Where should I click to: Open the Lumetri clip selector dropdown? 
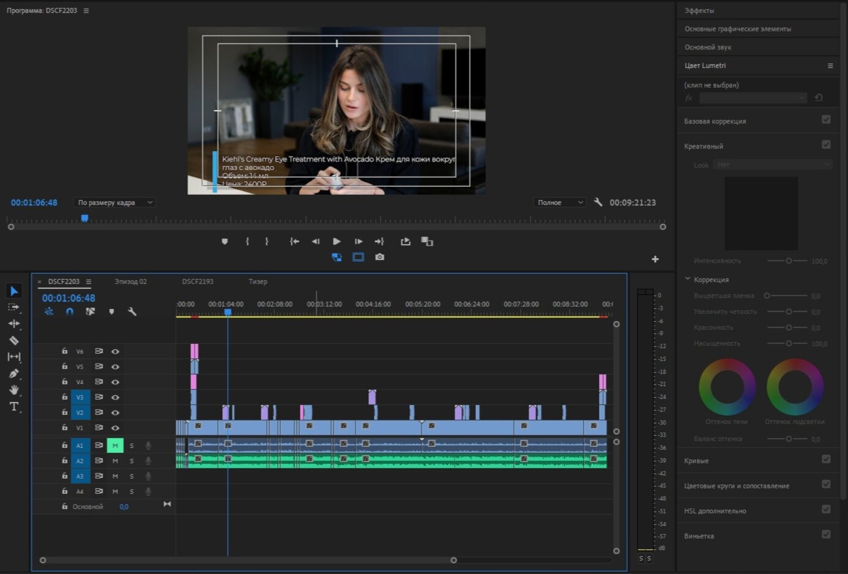(753, 98)
